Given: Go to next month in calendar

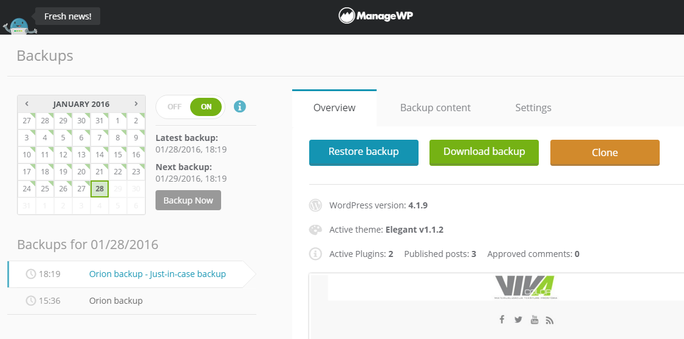Looking at the screenshot, I should pyautogui.click(x=136, y=104).
